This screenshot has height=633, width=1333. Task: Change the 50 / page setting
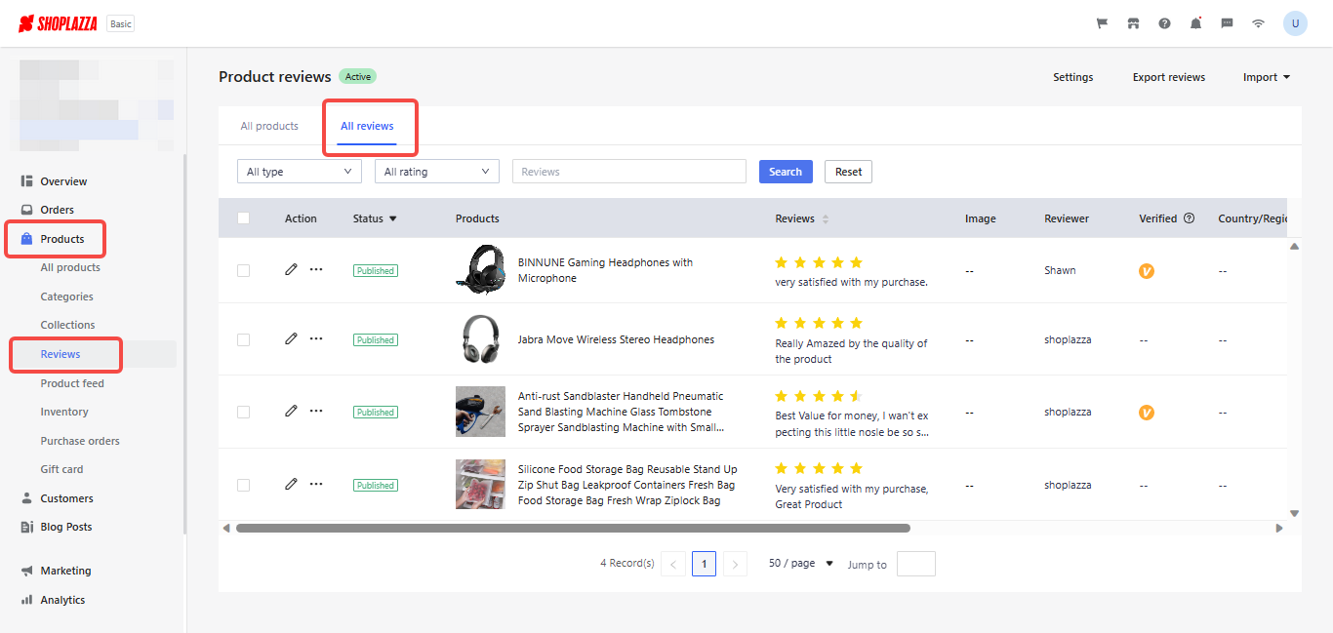click(x=801, y=564)
